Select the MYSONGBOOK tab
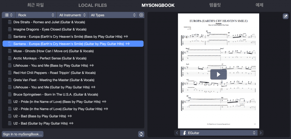The height and width of the screenshot is (139, 291). [158, 5]
